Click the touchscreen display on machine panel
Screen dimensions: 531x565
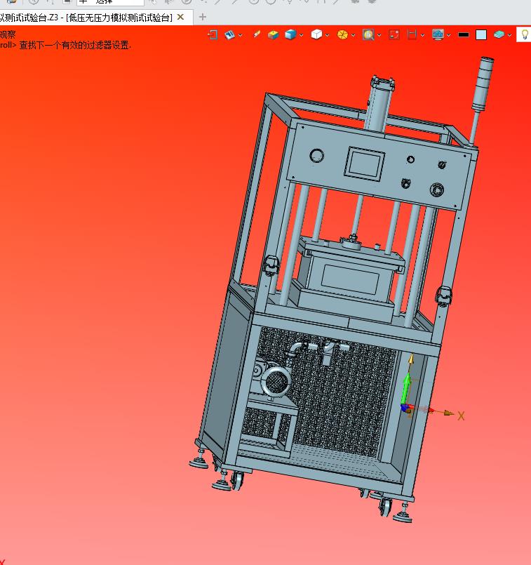[x=364, y=164]
